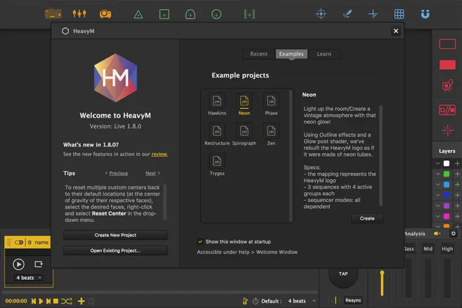Open the mixer sliders icon in toolbar
The height and width of the screenshot is (308, 462).
79,14
